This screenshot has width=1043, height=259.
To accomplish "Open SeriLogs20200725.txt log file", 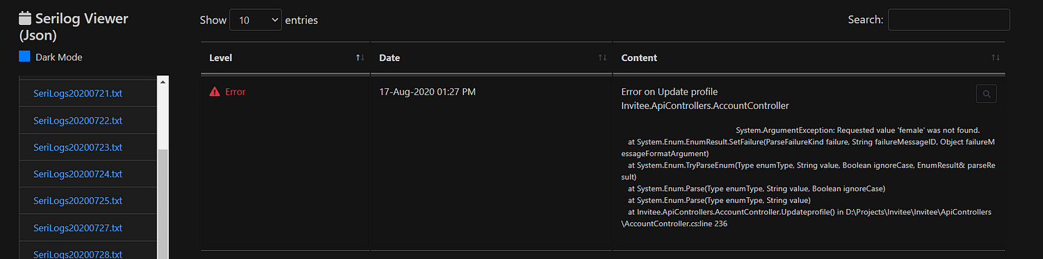I will coord(78,201).
